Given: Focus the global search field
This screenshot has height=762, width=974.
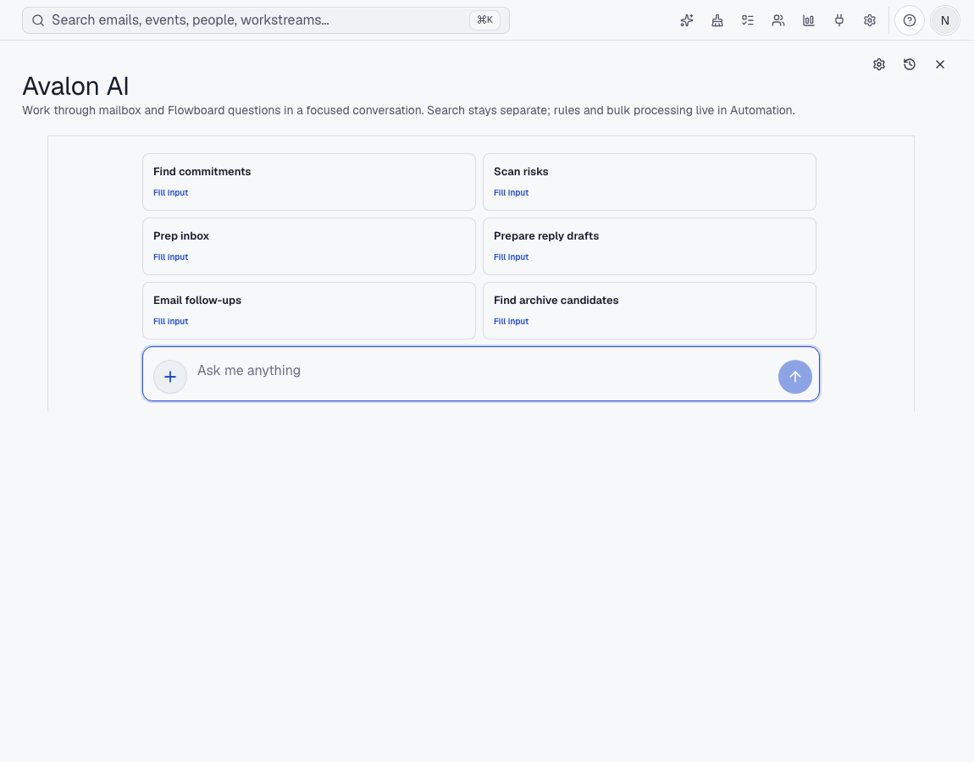Looking at the screenshot, I should pyautogui.click(x=266, y=20).
